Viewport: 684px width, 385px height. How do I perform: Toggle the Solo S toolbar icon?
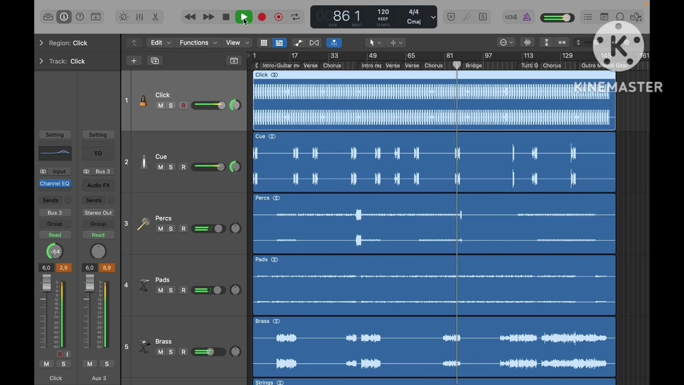click(x=483, y=17)
